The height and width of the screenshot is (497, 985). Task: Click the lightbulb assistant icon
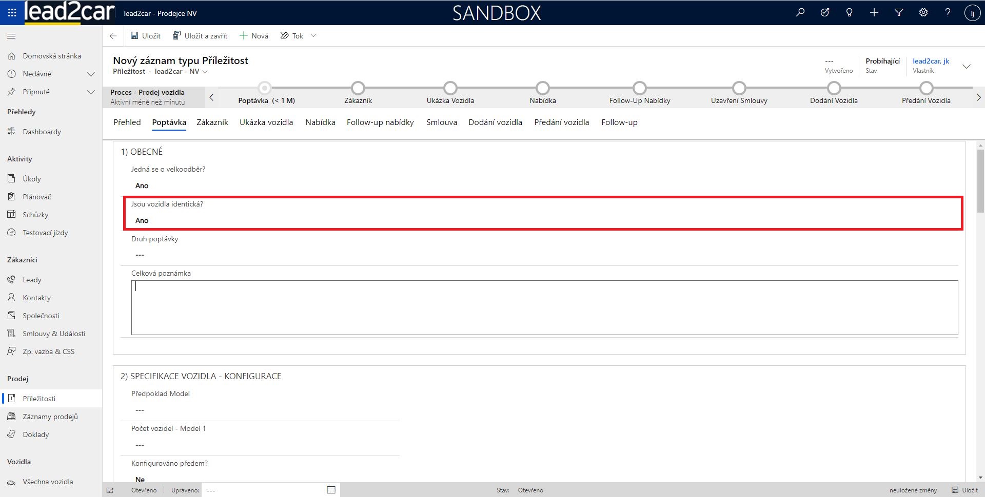click(x=849, y=13)
